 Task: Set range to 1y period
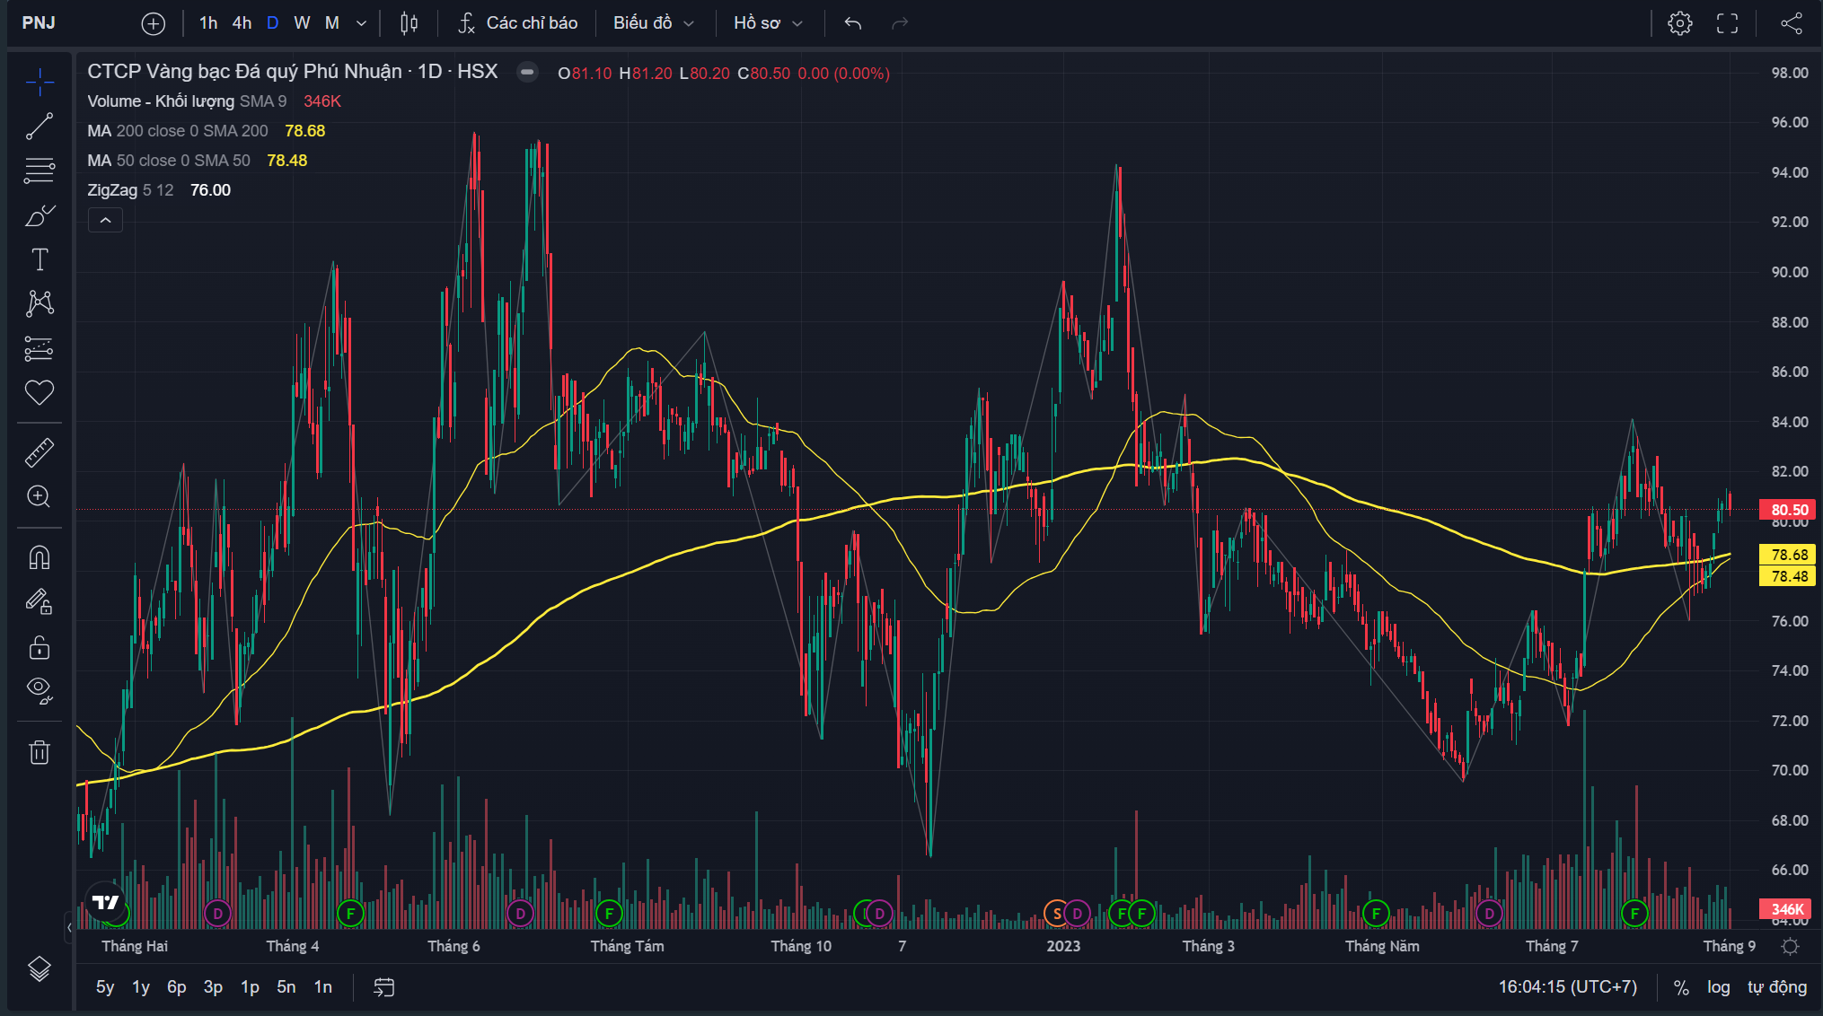click(x=141, y=987)
